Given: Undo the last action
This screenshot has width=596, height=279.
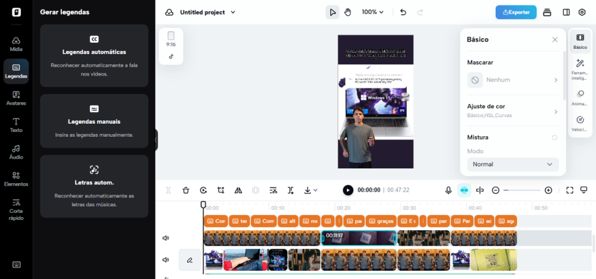Looking at the screenshot, I should click(x=403, y=12).
